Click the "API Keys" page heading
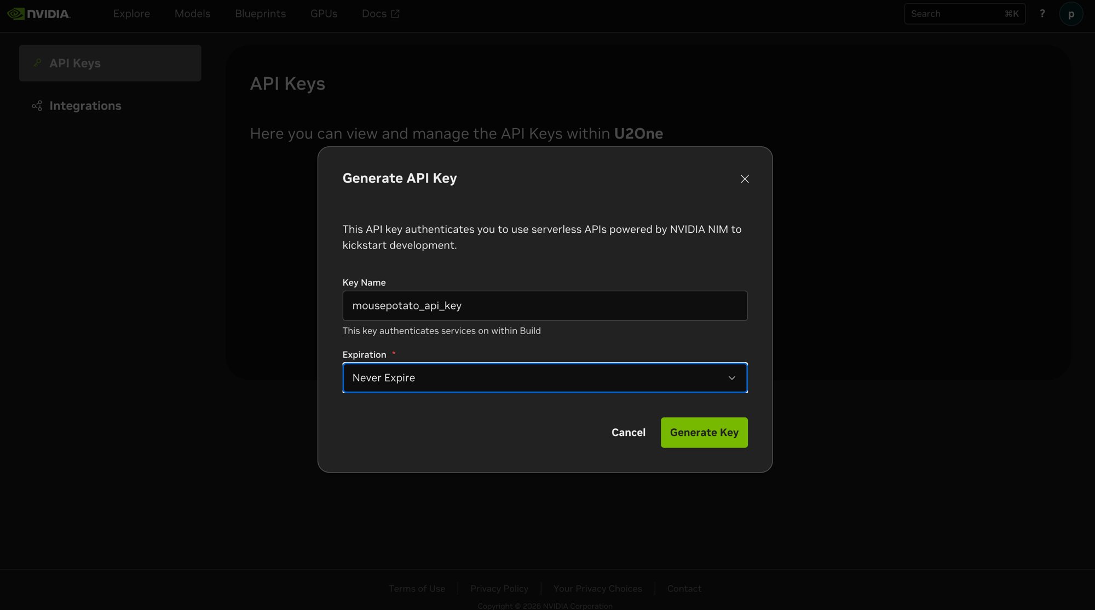Screen dimensions: 1095x610 point(287,84)
